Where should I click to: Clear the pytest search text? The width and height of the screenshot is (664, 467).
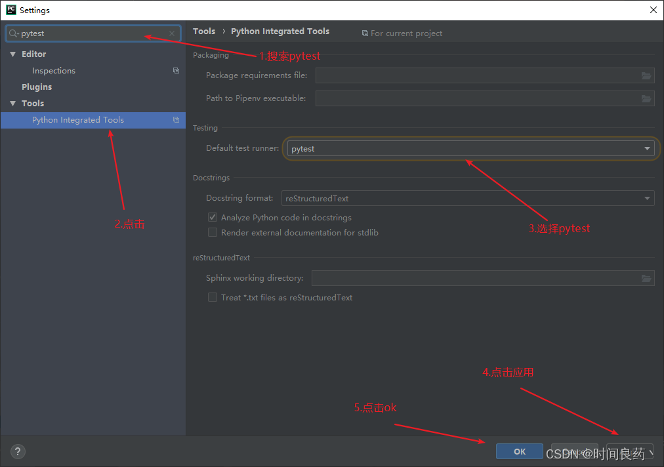pos(172,33)
